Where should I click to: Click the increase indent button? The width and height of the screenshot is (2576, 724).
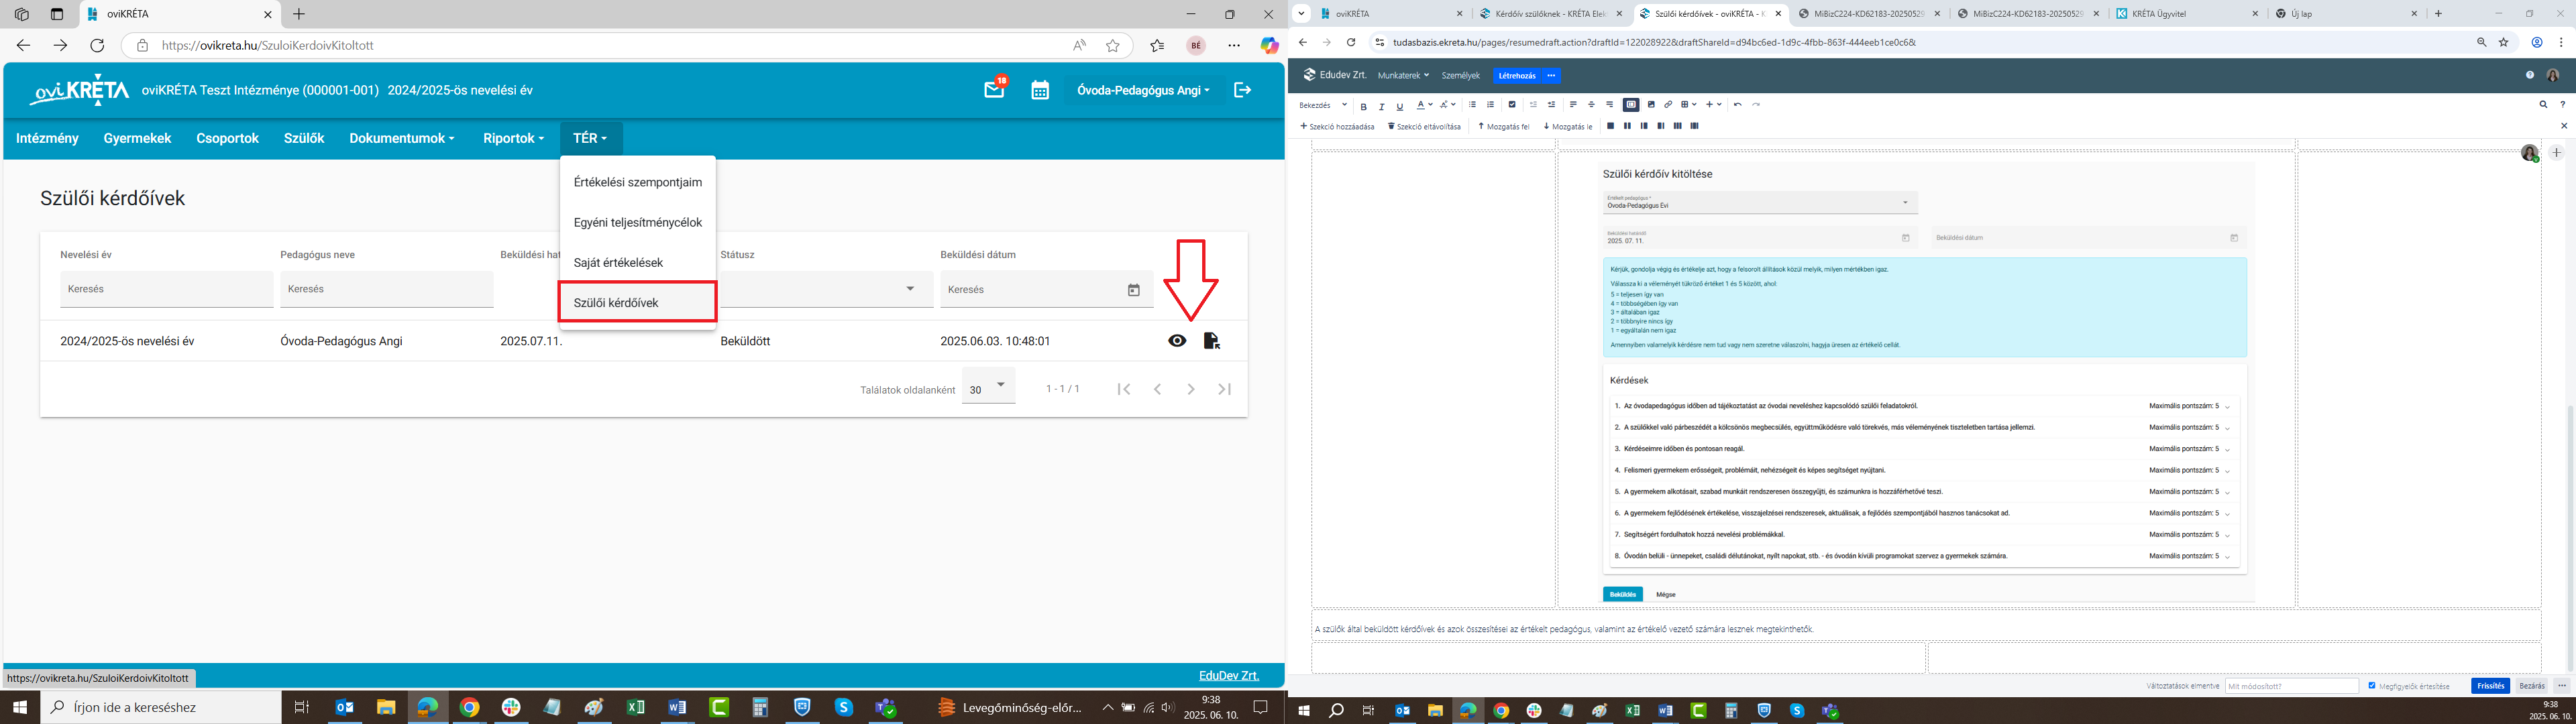[x=1552, y=105]
